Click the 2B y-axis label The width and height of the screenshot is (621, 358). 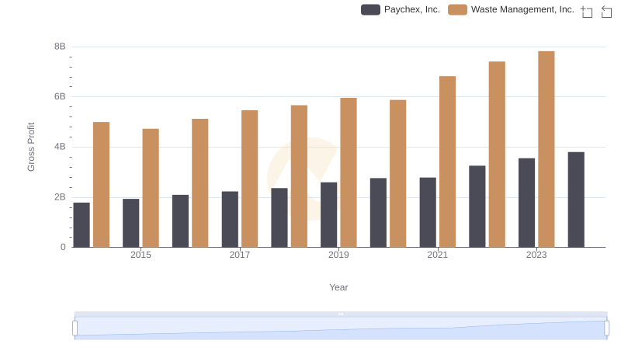(60, 197)
